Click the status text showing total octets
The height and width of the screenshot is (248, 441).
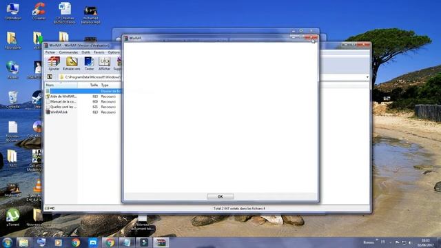tap(239, 209)
